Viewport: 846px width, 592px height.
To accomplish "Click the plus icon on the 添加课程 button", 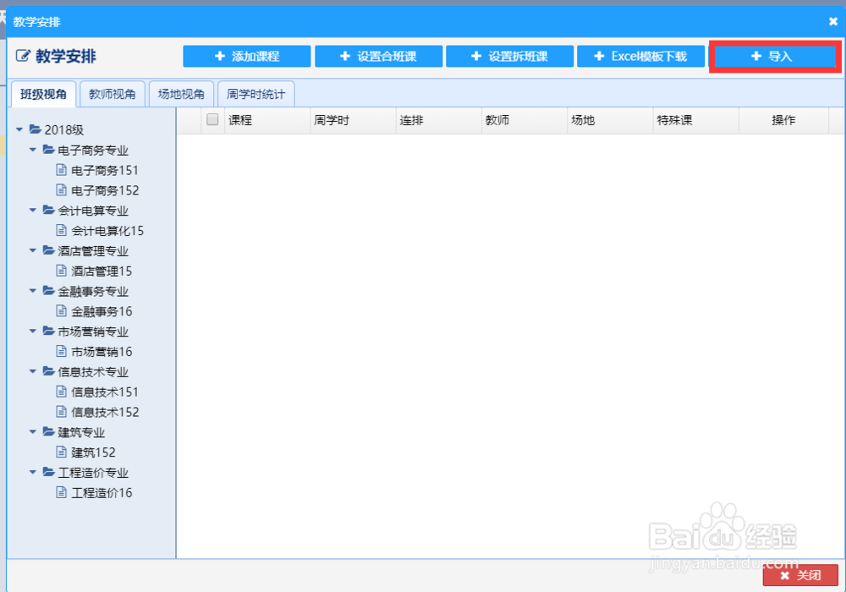I will click(x=217, y=57).
